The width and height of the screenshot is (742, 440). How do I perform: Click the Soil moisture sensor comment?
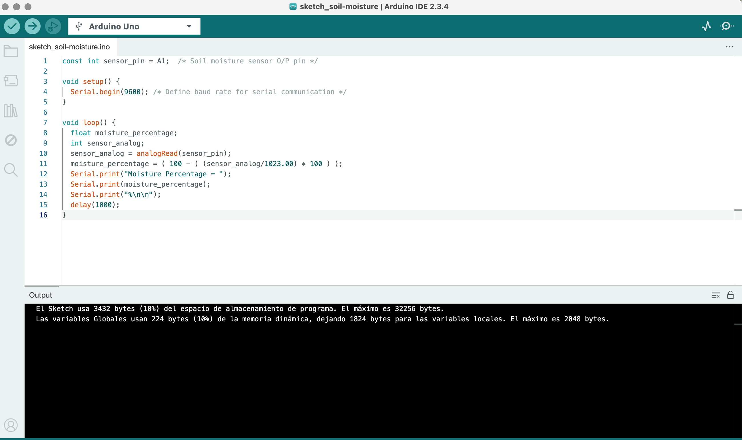(x=248, y=61)
